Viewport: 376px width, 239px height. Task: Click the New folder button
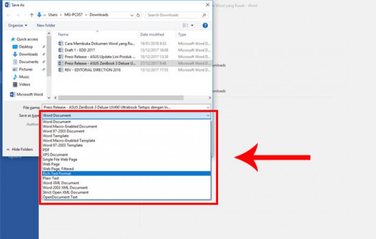tap(46, 25)
